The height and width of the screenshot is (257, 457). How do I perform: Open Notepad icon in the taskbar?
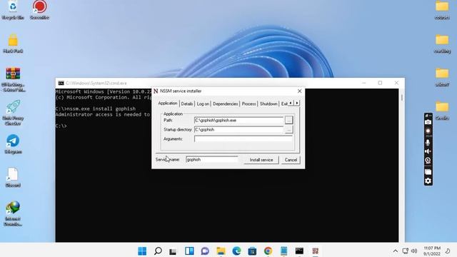(x=284, y=251)
